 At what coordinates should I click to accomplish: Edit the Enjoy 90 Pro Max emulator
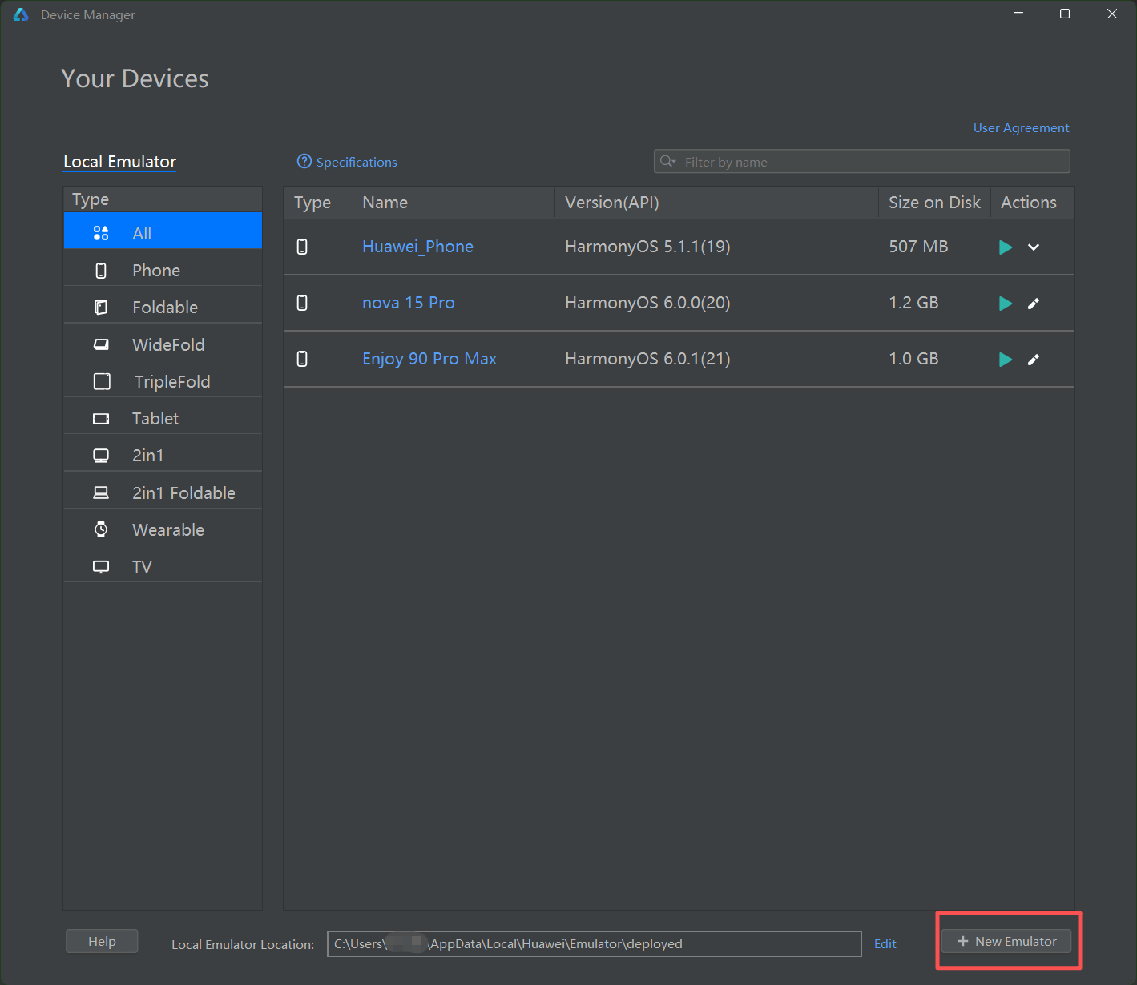click(1034, 360)
